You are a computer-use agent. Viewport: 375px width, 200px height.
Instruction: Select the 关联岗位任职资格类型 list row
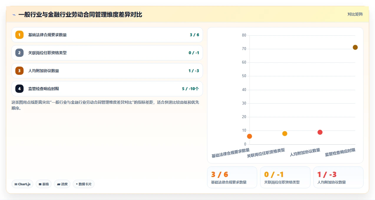(x=107, y=53)
